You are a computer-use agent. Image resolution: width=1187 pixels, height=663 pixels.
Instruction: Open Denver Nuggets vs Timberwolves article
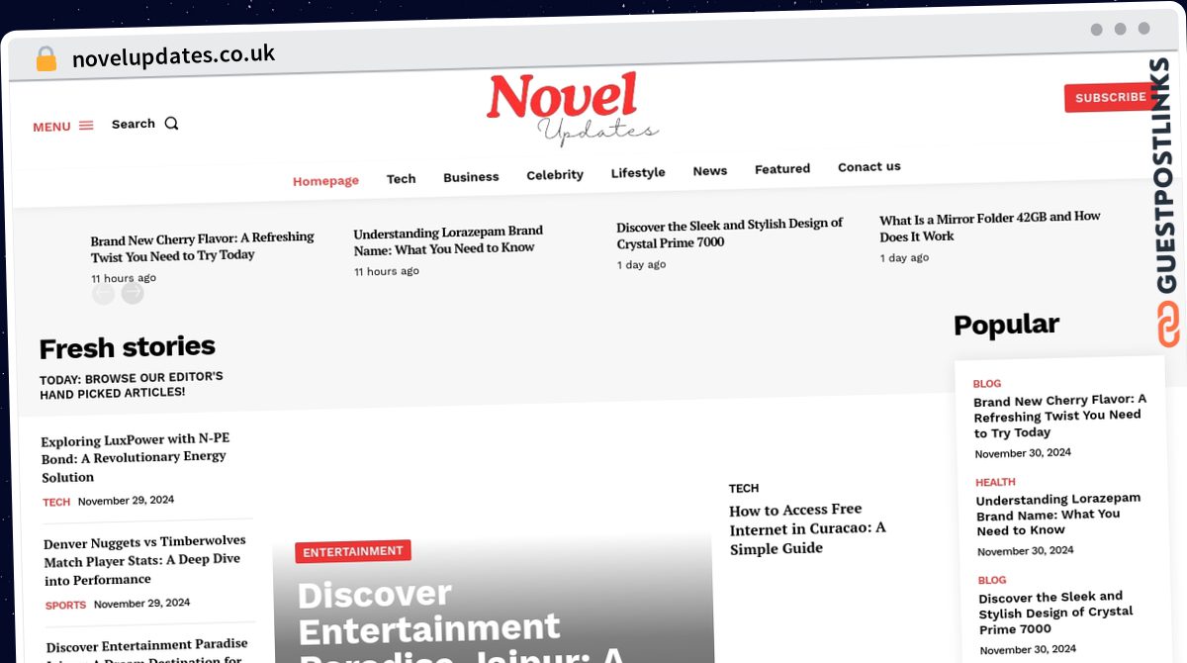point(144,560)
